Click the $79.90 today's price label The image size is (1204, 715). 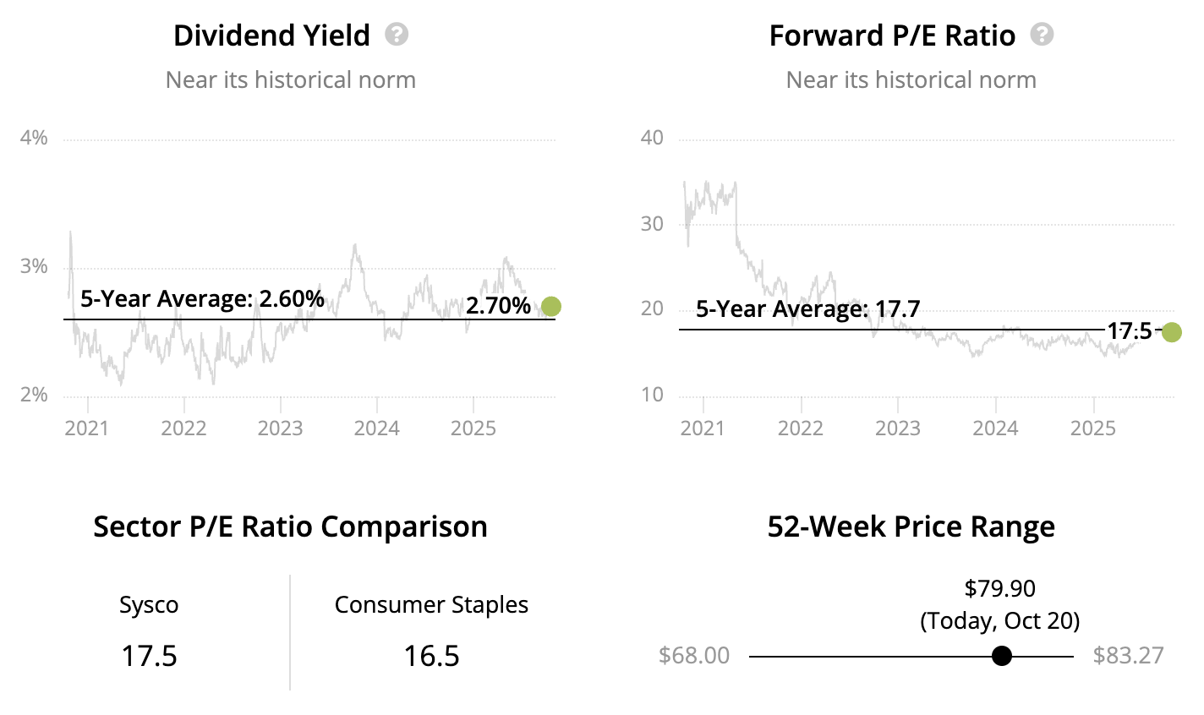(999, 588)
